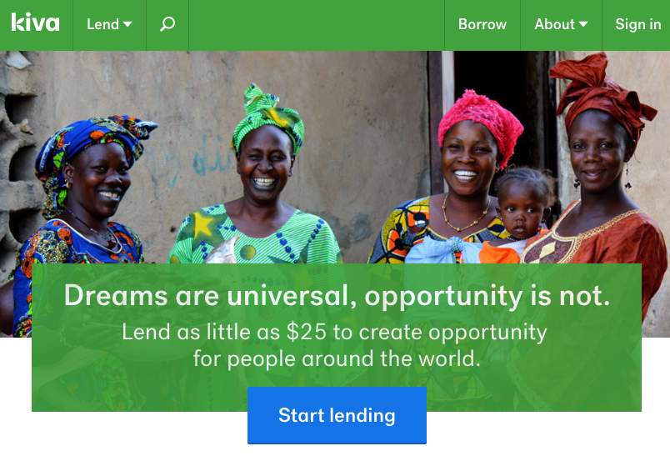Click the empty green navigation bar area

pyautogui.click(x=317, y=25)
